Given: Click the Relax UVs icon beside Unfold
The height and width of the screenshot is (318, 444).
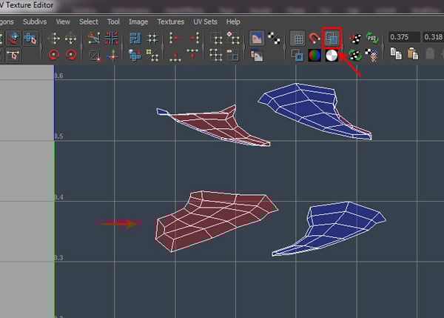Looking at the screenshot, I should tap(152, 56).
